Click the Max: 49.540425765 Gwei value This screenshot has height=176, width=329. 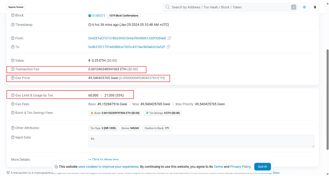[x=155, y=104]
